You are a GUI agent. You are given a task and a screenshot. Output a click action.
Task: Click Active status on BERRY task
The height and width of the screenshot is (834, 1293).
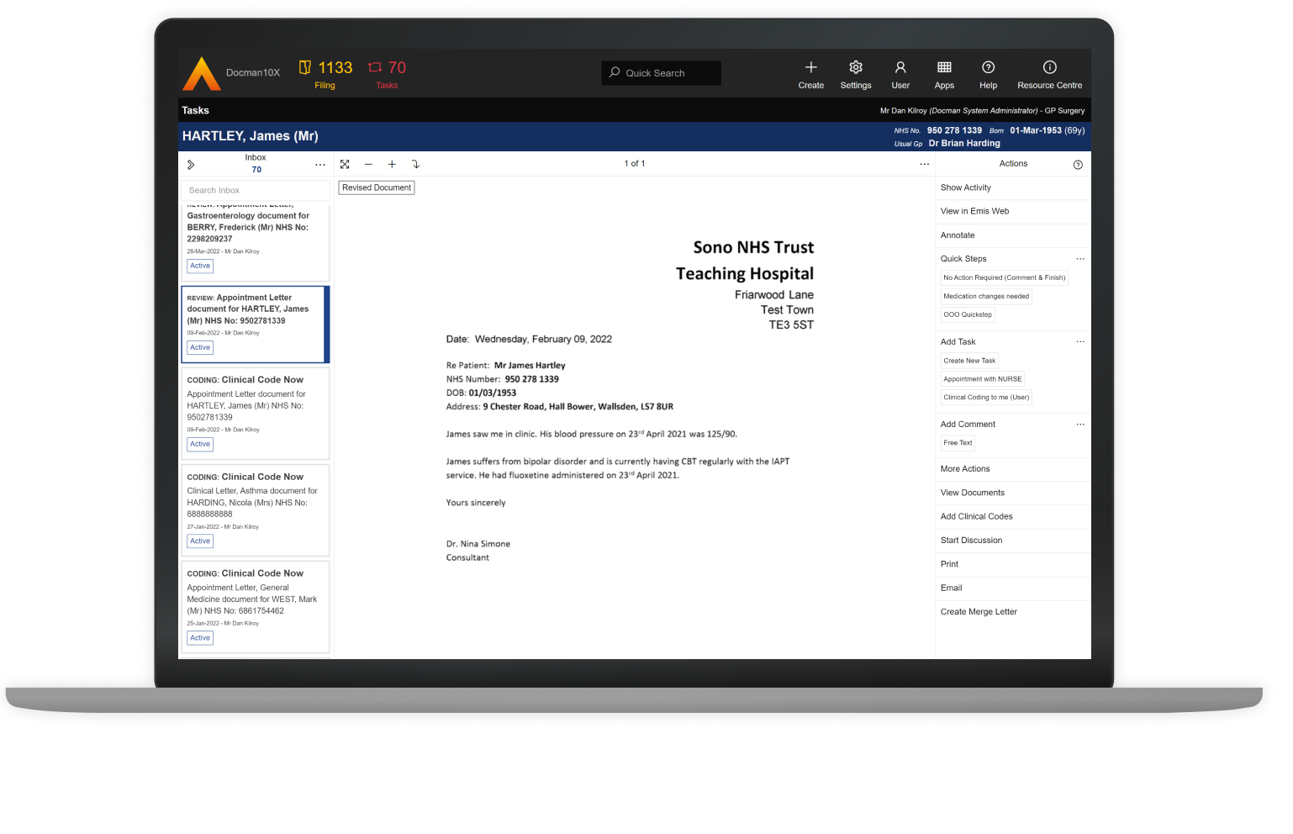(200, 266)
